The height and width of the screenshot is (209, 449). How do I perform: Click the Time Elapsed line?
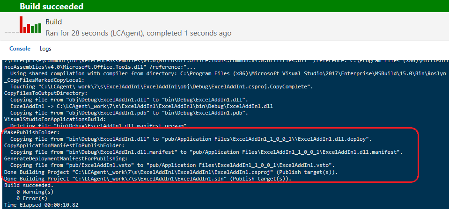(41, 205)
